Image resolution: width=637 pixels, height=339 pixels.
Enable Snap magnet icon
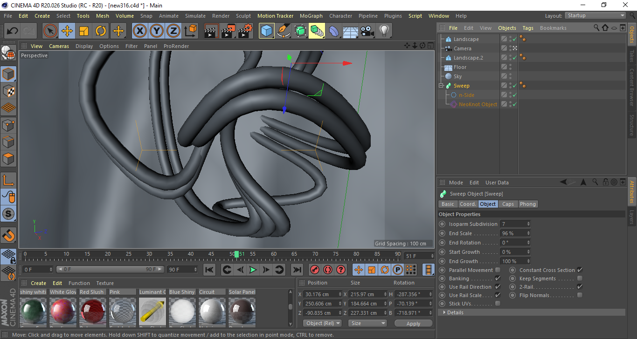pyautogui.click(x=8, y=235)
